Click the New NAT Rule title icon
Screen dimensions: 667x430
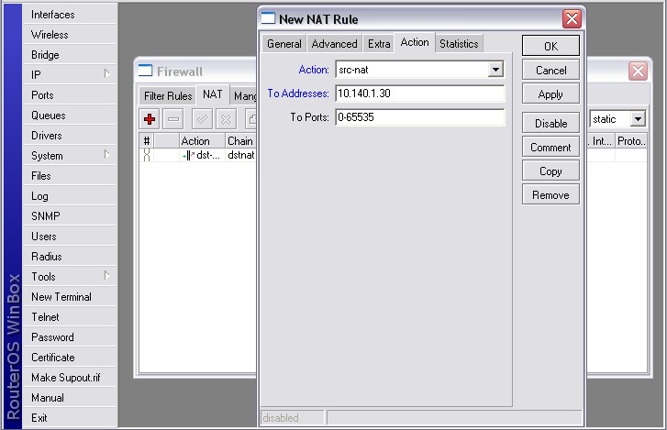(268, 18)
